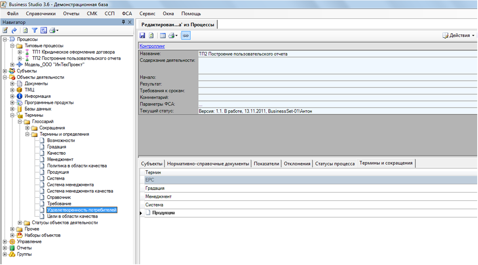
Task: Toggle the chain link button in editor toolbar
Action: [x=186, y=36]
